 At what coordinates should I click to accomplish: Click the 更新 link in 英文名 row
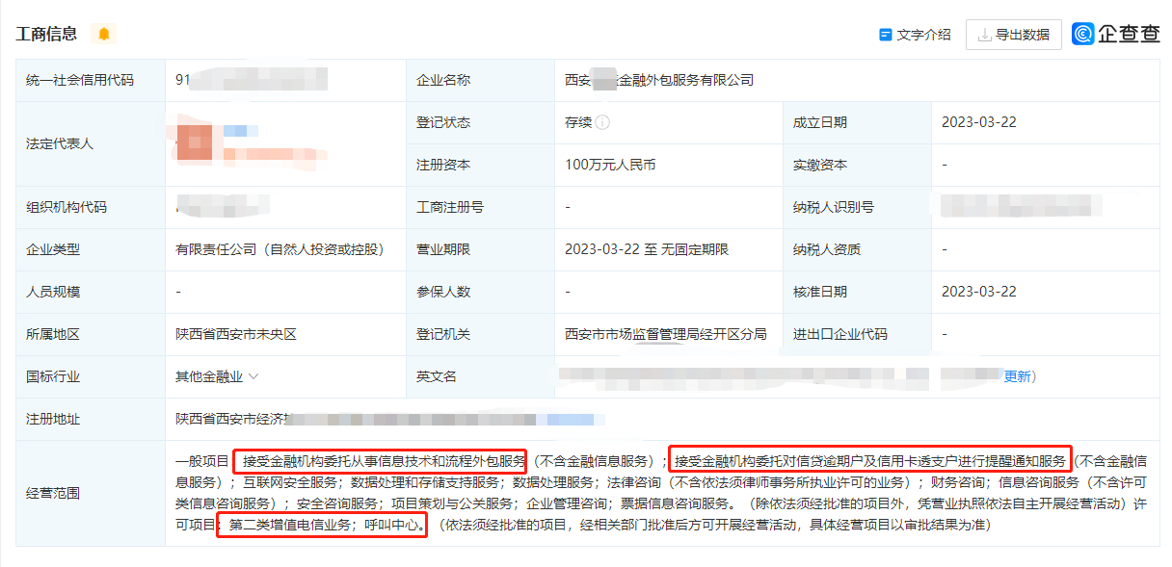pos(1017,376)
